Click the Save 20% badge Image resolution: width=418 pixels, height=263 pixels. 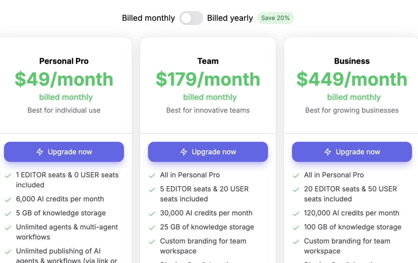276,18
